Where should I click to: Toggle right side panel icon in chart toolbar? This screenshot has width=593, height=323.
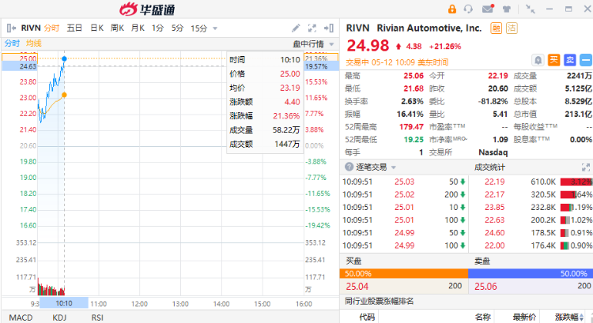(x=329, y=28)
